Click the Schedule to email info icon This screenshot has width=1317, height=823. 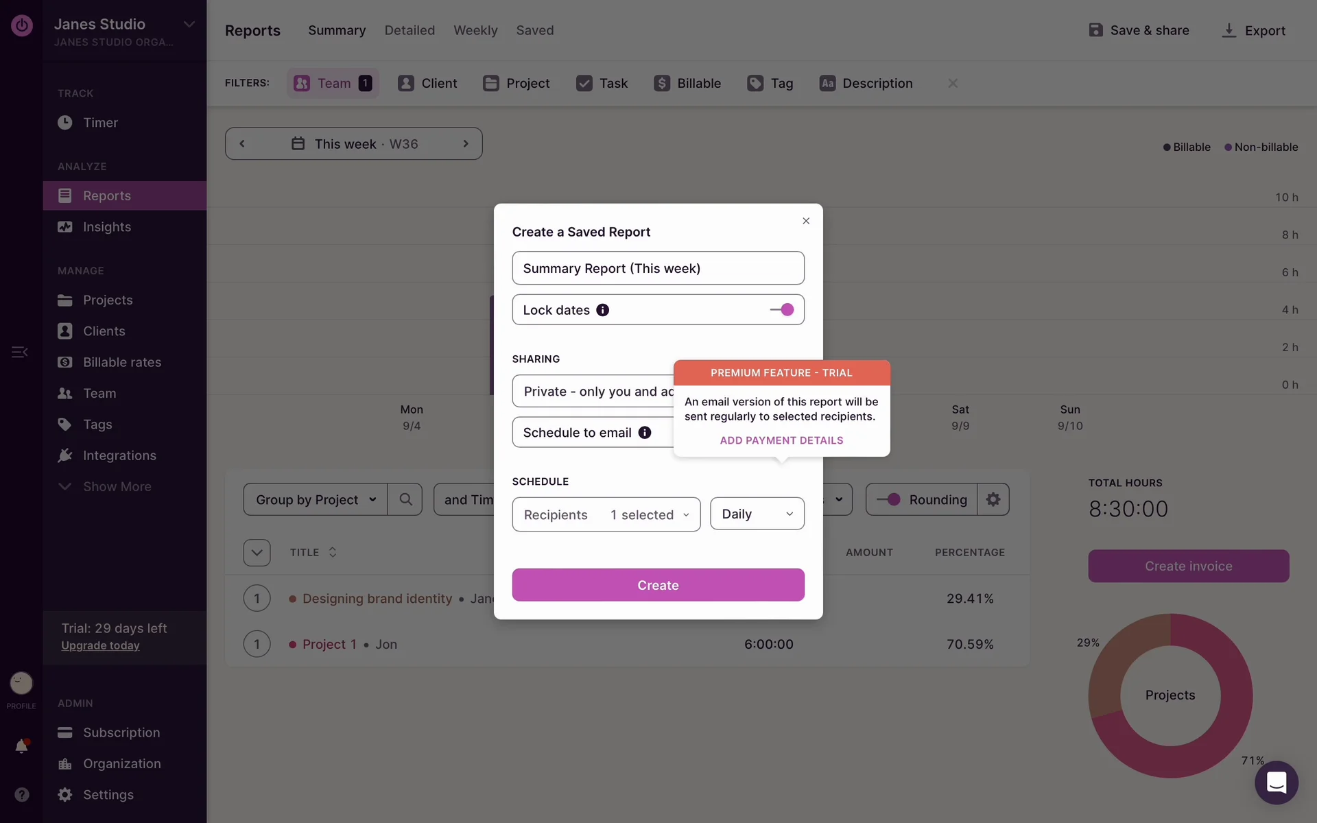[644, 433]
